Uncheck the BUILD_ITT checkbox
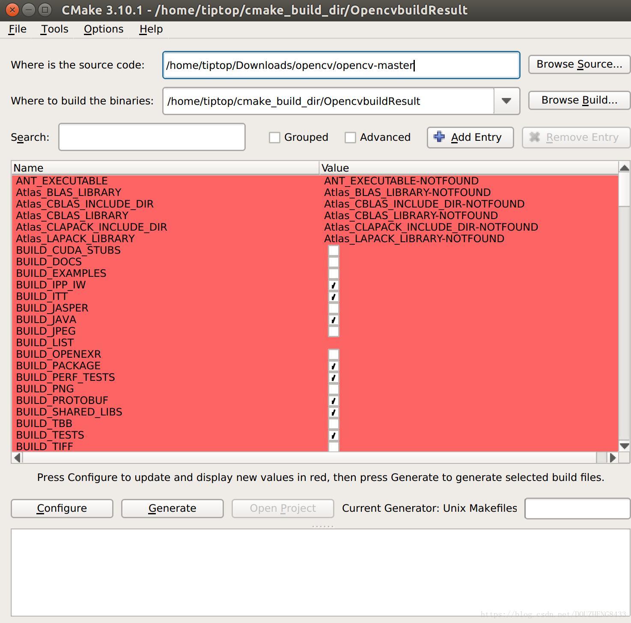This screenshot has width=631, height=623. (333, 297)
